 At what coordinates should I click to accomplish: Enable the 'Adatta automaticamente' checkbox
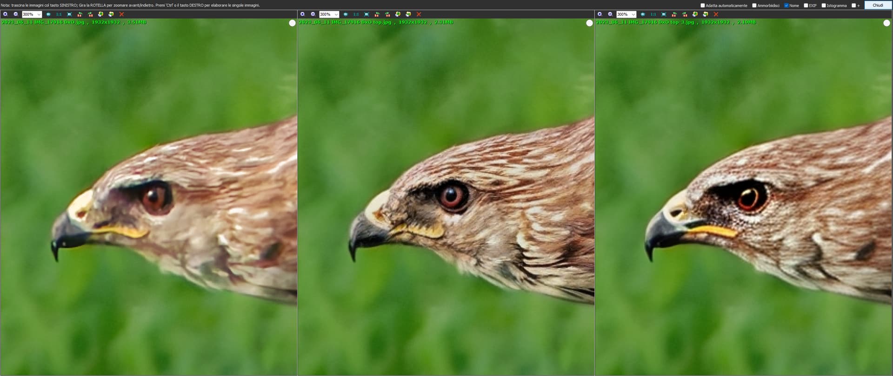[703, 6]
